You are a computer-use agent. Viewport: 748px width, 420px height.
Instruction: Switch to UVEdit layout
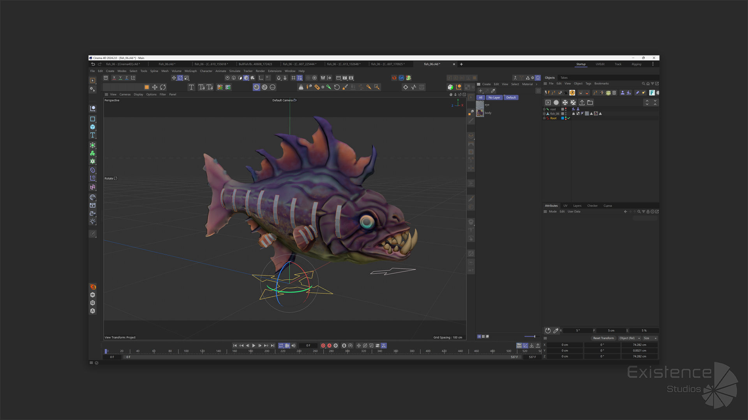coord(600,64)
